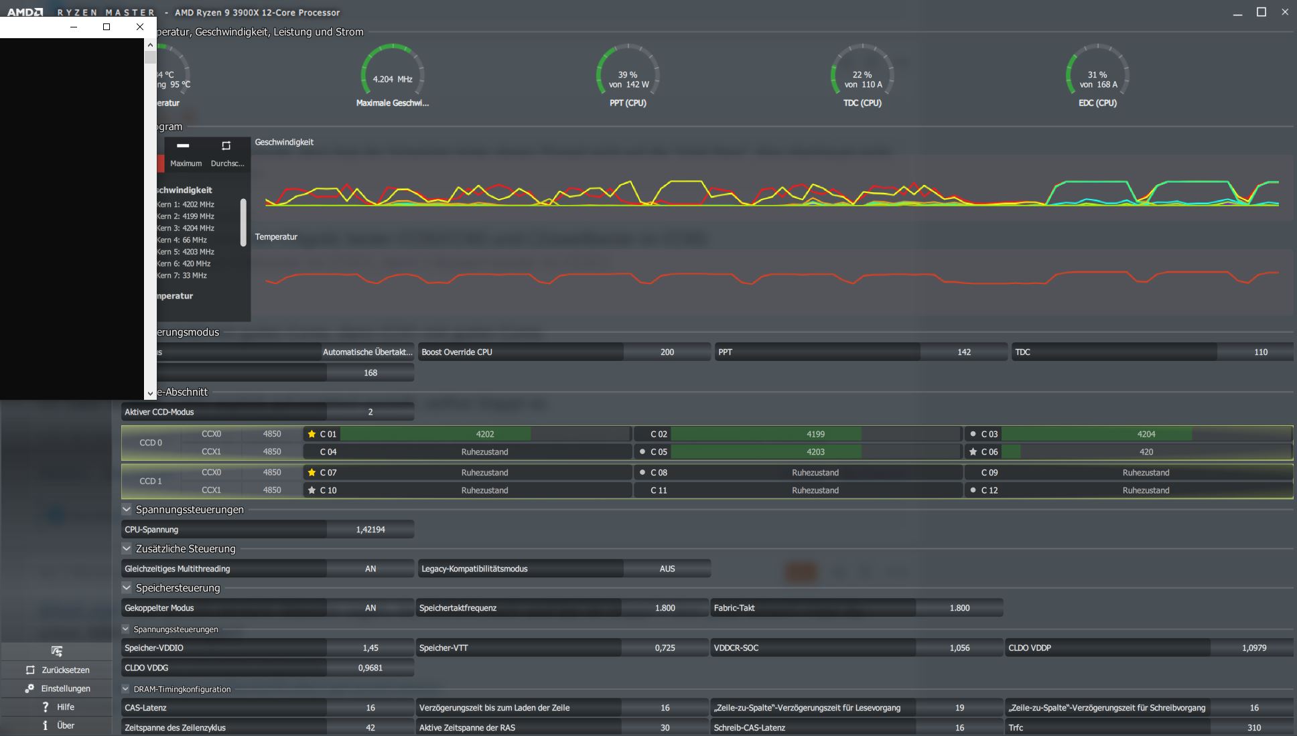Click the Aktiver CCD-Modus value
The height and width of the screenshot is (736, 1297).
click(370, 412)
